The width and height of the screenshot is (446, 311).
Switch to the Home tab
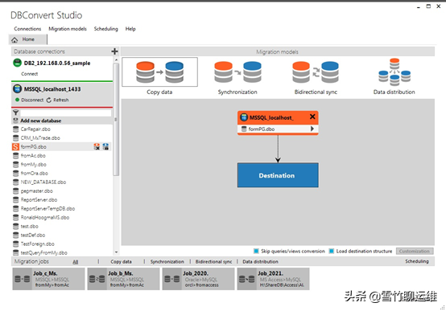coord(28,39)
